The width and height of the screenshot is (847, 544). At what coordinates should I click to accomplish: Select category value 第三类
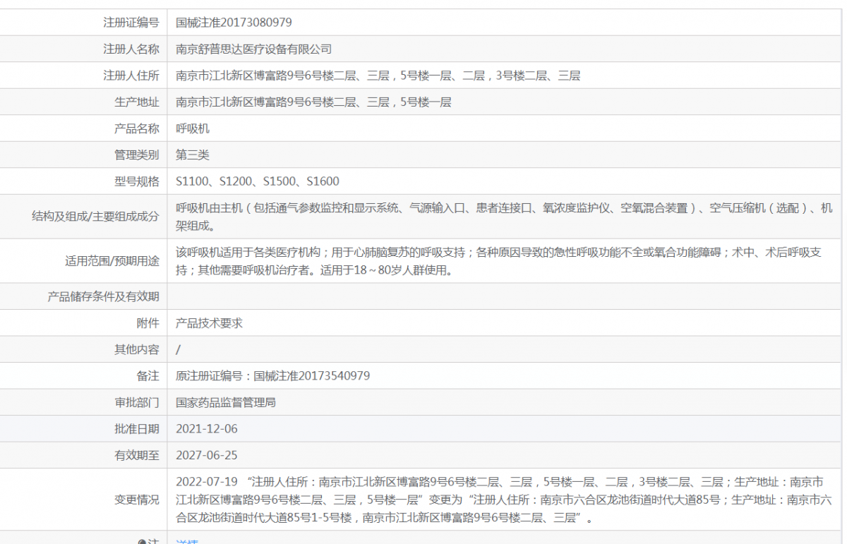tap(193, 155)
